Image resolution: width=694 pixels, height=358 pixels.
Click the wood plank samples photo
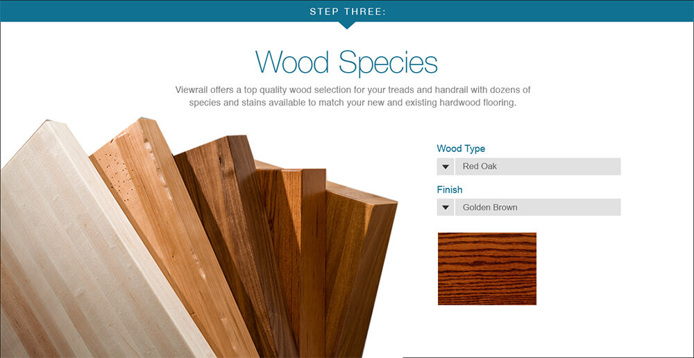pyautogui.click(x=199, y=238)
